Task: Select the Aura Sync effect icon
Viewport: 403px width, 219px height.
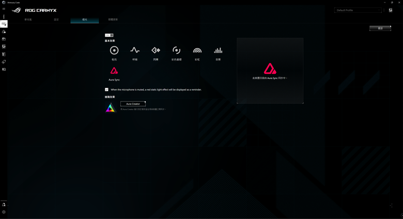Action: pyautogui.click(x=114, y=70)
